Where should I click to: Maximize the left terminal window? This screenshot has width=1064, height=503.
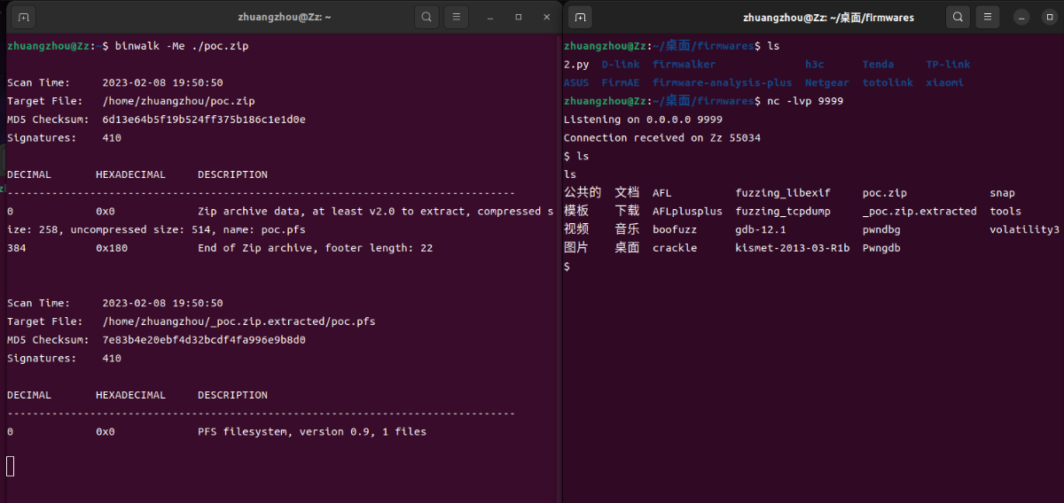519,17
